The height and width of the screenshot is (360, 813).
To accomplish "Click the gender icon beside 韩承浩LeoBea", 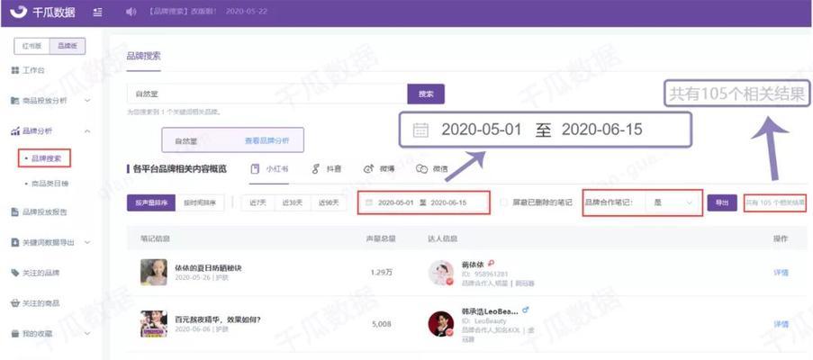I will (x=525, y=310).
